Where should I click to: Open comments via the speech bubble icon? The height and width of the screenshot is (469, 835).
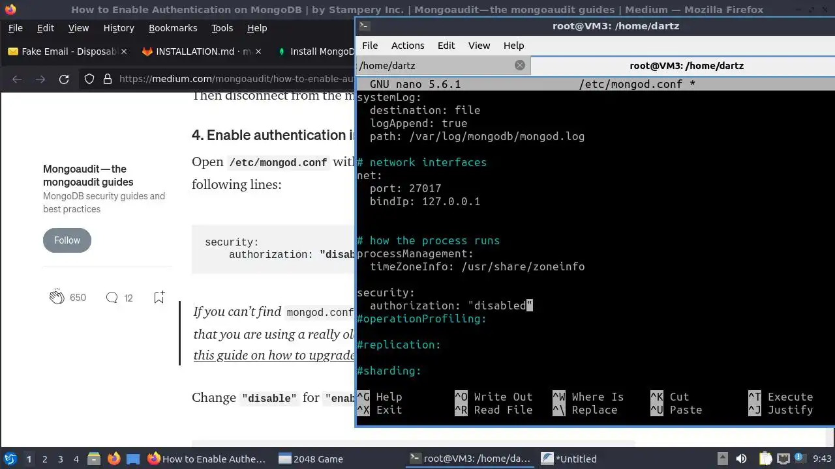click(112, 298)
